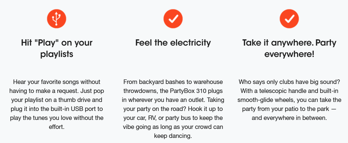
Task: Click the "and everywhere in between." line
Action: coord(289,118)
